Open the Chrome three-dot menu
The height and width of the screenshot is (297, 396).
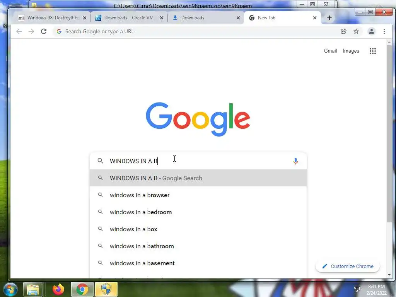pyautogui.click(x=384, y=31)
